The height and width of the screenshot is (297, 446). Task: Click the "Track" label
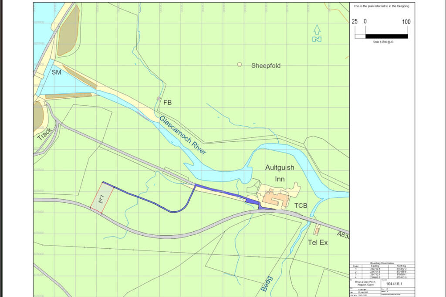[x=45, y=134]
